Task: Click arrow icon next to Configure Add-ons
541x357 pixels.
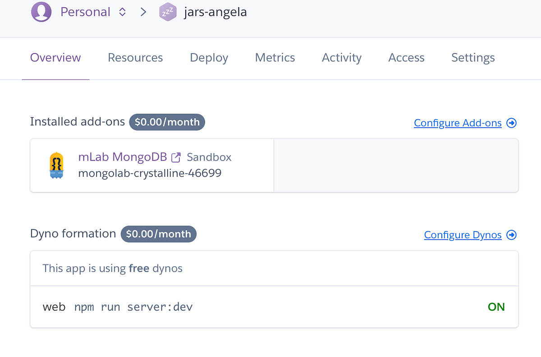Action: click(511, 123)
